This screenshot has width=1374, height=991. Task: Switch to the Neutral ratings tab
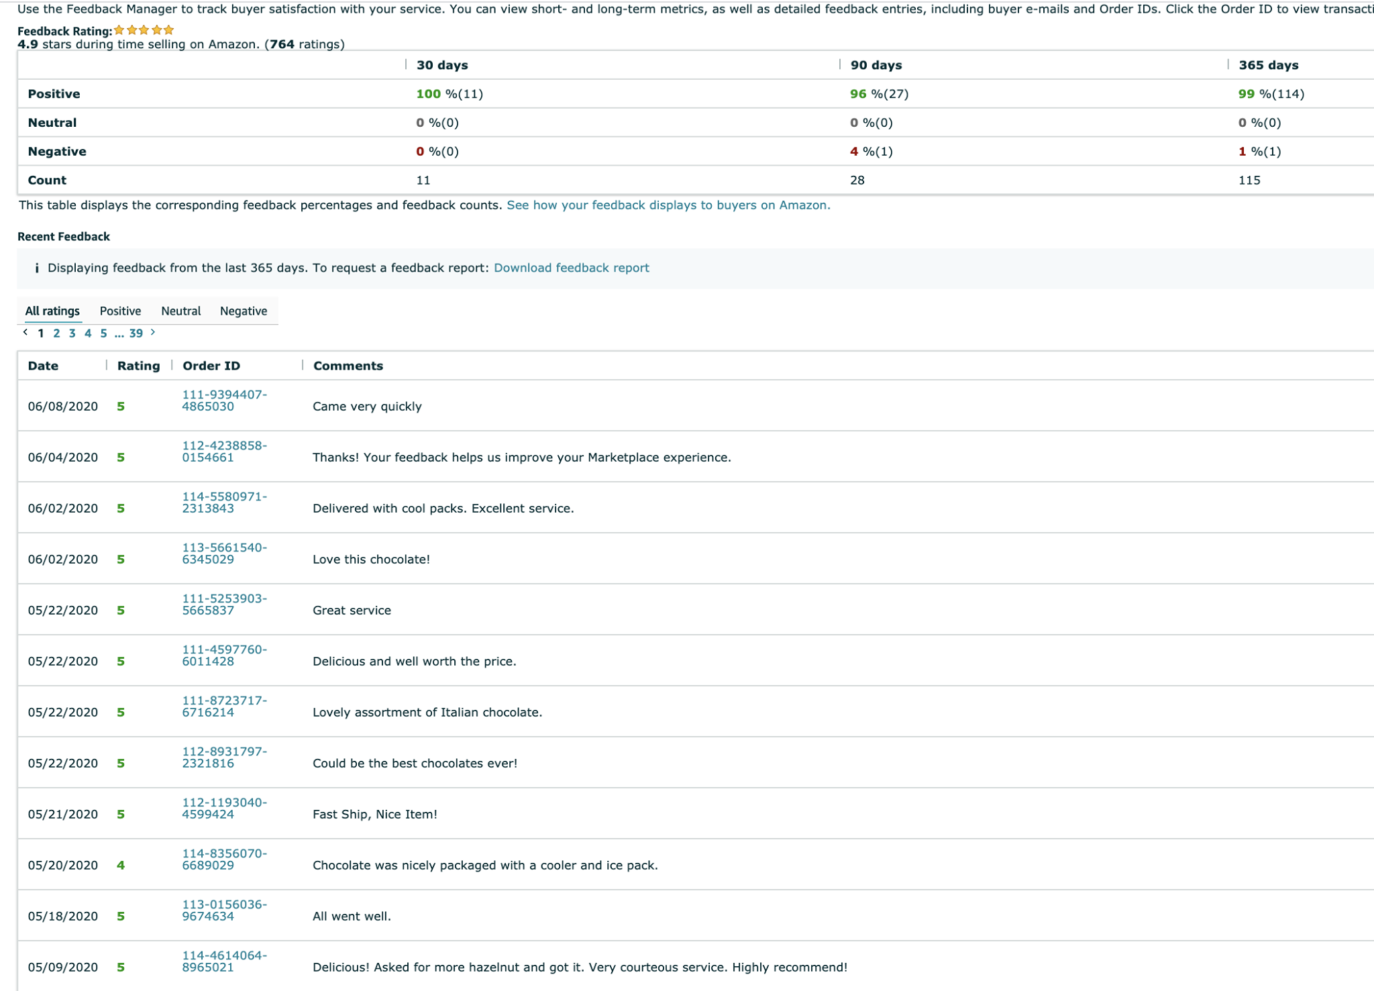[180, 311]
